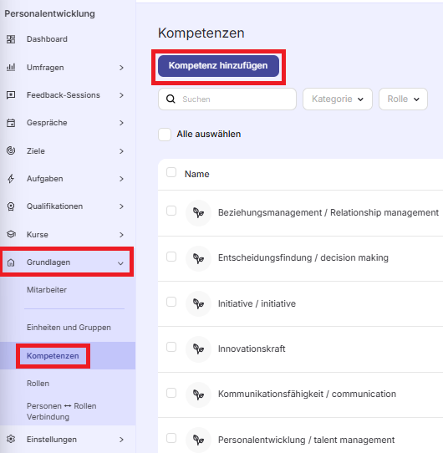Open Personen Rollen Verbindung
This screenshot has width=443, height=453.
click(x=62, y=411)
